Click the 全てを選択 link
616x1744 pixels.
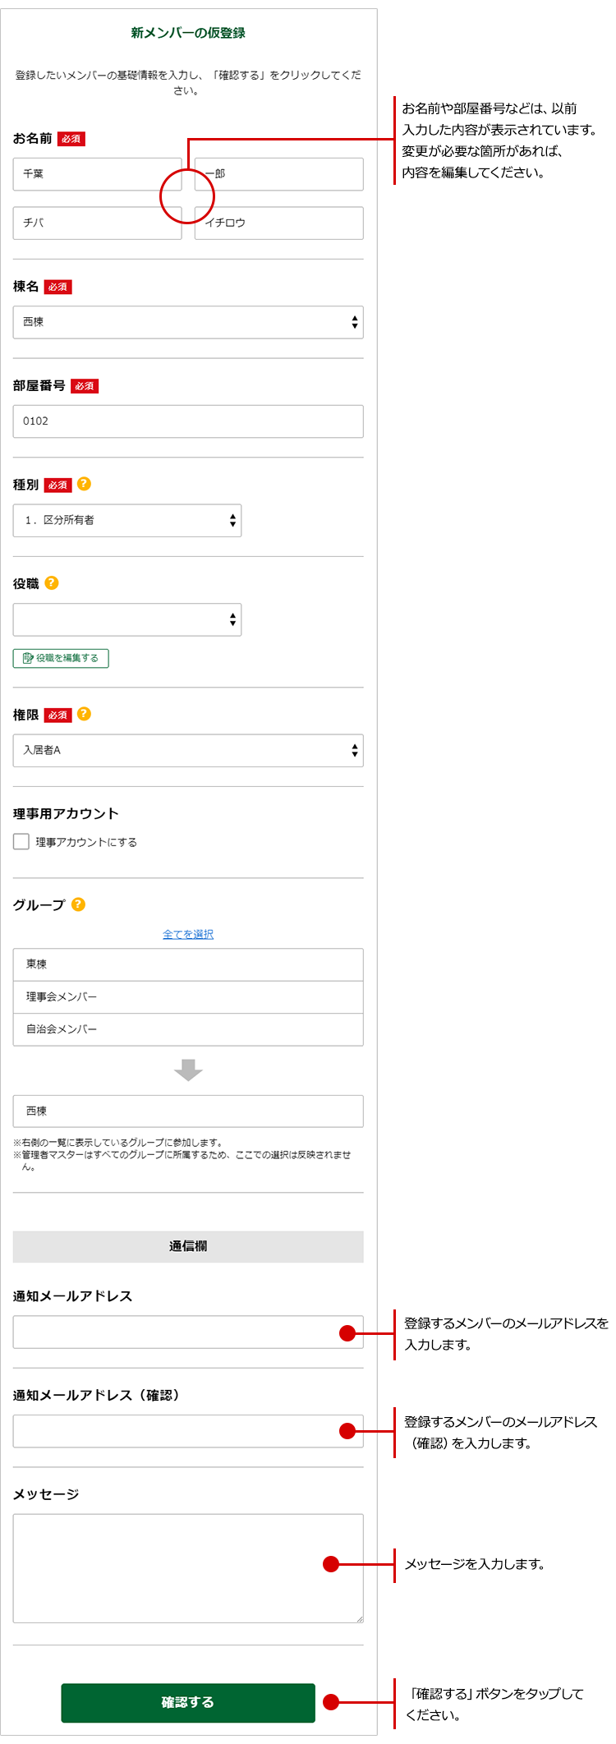[x=188, y=934]
